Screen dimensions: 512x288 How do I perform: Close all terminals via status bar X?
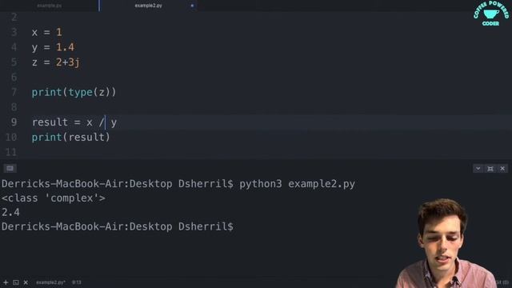point(26,282)
